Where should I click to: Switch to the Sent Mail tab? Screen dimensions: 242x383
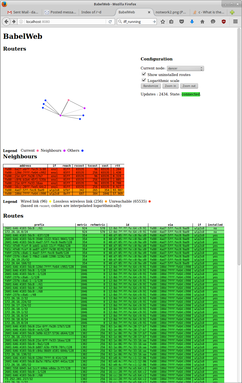tap(23, 12)
